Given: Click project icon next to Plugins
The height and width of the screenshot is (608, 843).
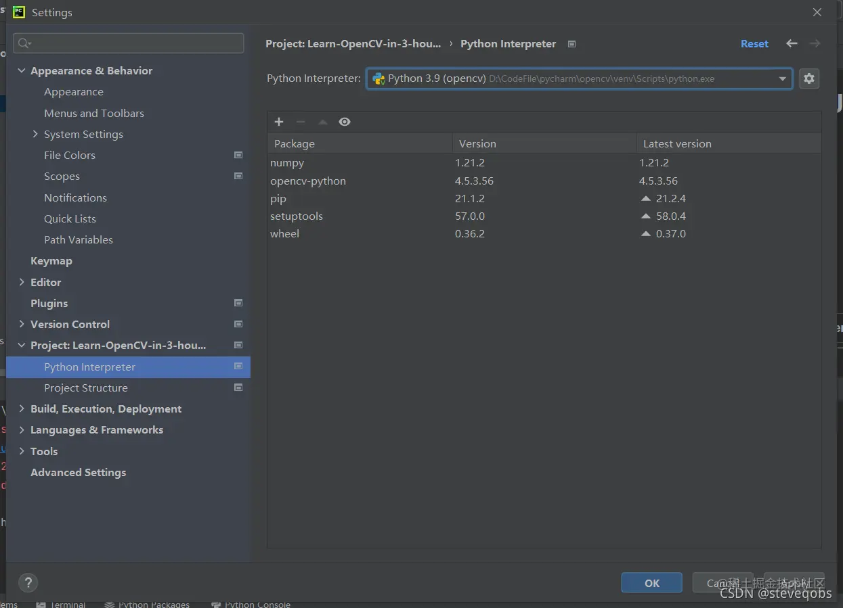Looking at the screenshot, I should coord(238,303).
